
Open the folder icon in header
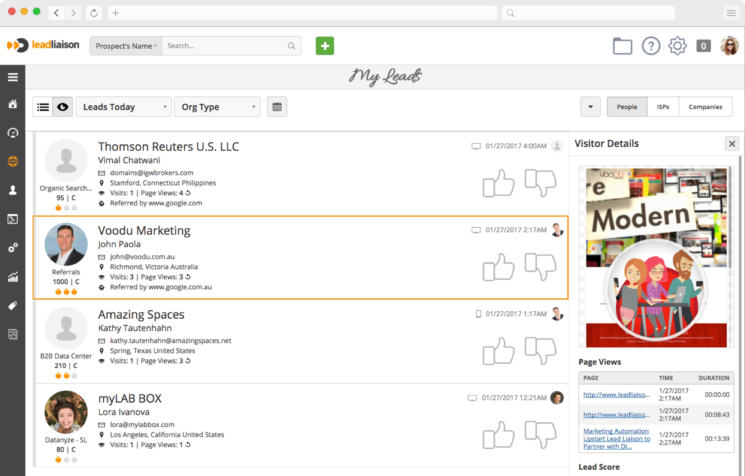(622, 46)
